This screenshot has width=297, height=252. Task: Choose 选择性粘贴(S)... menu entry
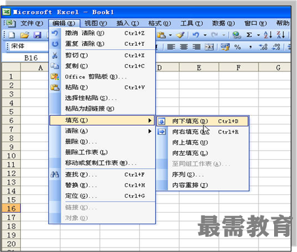(x=102, y=98)
